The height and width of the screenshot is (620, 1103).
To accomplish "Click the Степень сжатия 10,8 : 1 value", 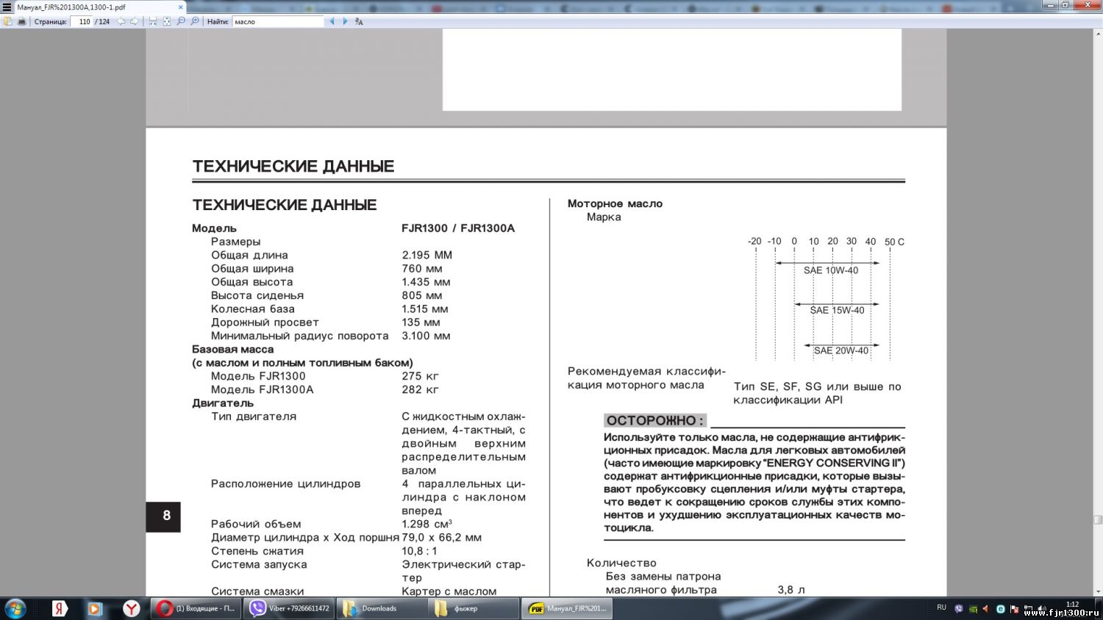I will (419, 551).
